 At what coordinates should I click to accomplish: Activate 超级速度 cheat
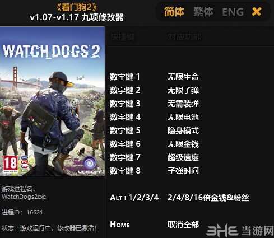[183, 157]
